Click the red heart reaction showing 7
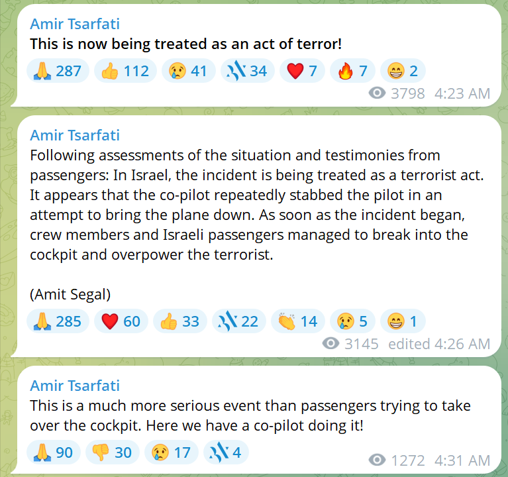This screenshot has width=508, height=477. coord(302,71)
